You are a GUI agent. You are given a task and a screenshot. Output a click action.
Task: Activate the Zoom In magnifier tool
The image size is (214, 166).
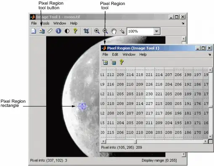tap(97, 31)
